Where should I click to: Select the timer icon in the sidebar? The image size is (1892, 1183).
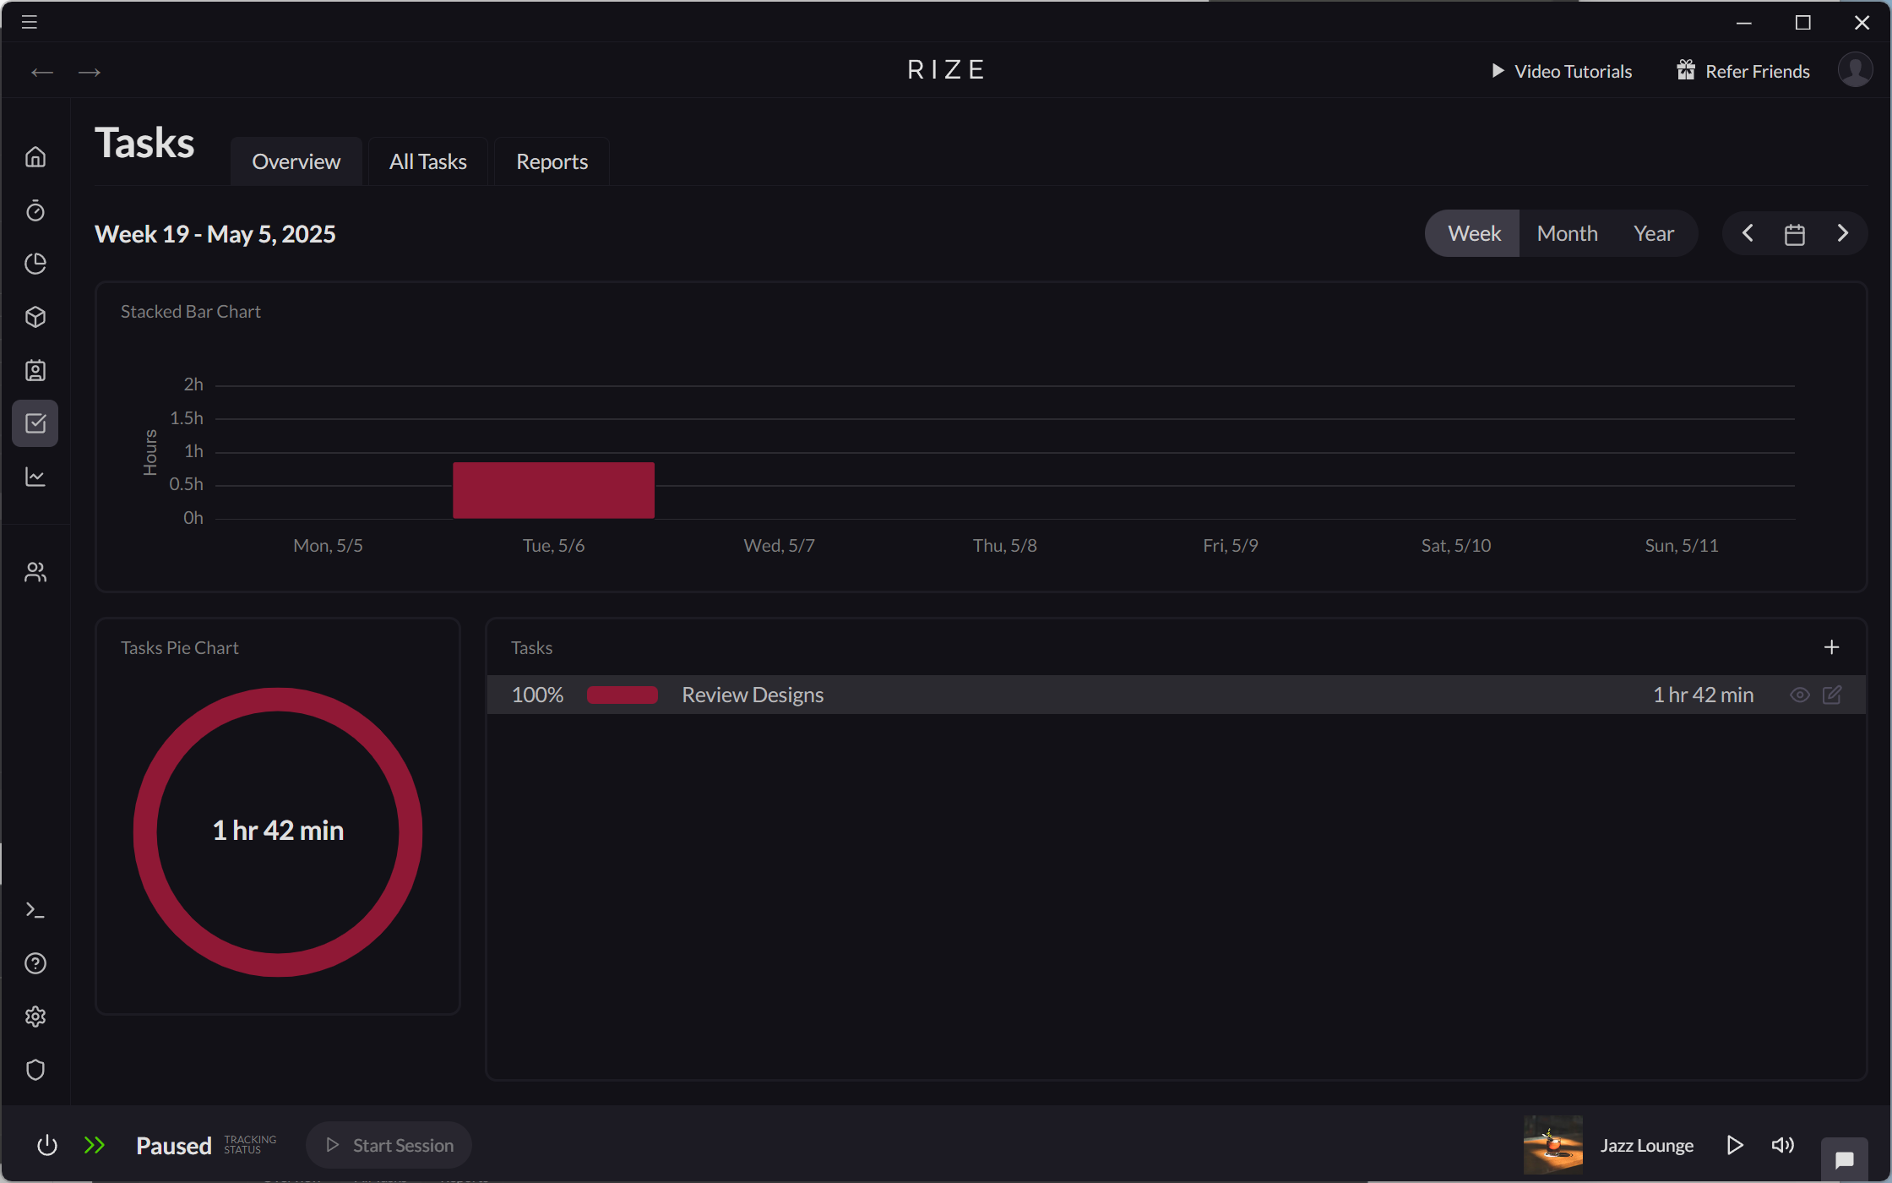point(35,211)
